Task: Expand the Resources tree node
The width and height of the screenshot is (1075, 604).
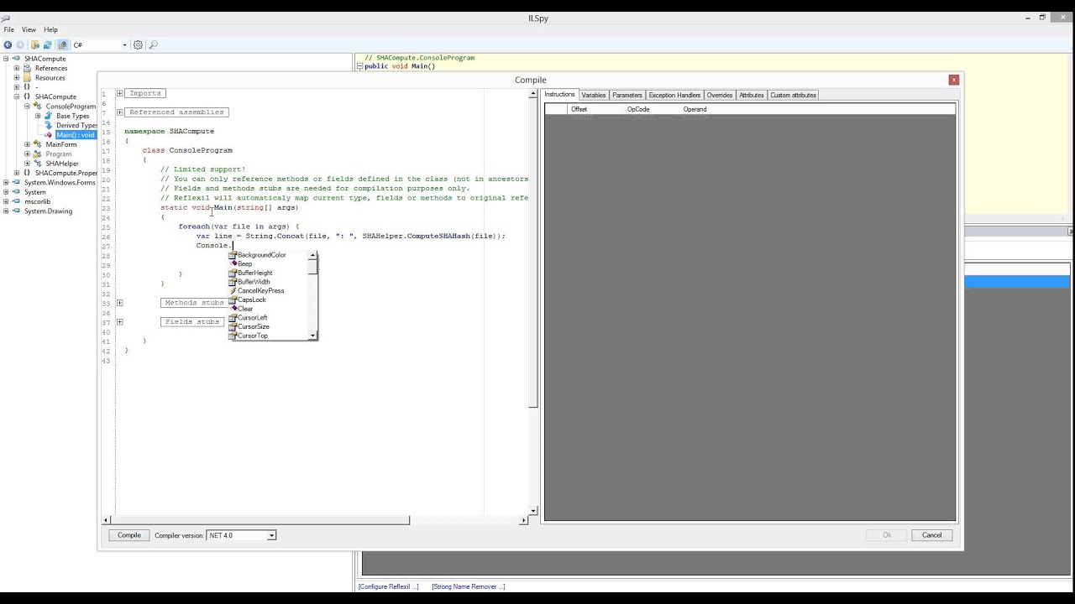Action: [x=17, y=78]
